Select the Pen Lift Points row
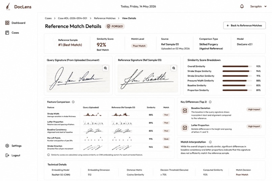This screenshot has width=272, height=181. pyautogui.click(x=109, y=139)
